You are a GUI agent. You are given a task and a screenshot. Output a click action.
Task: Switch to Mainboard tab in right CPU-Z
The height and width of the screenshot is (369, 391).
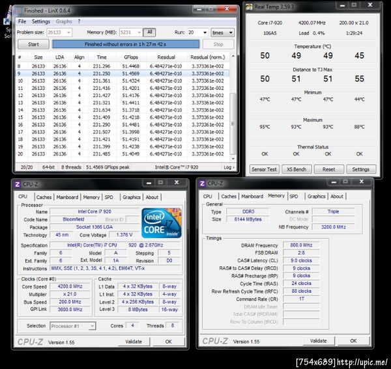point(252,196)
